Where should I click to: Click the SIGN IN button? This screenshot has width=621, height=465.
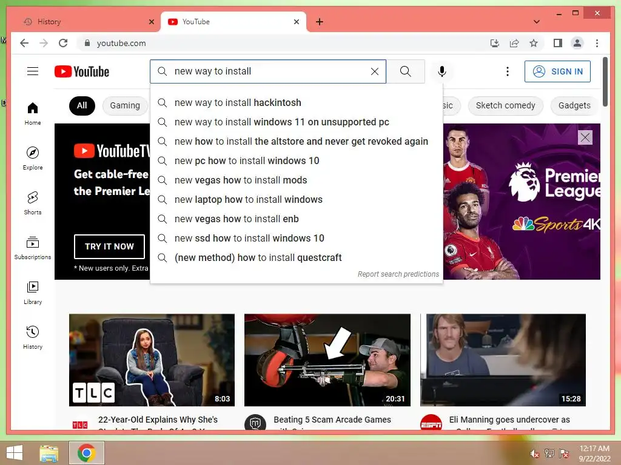click(x=557, y=71)
